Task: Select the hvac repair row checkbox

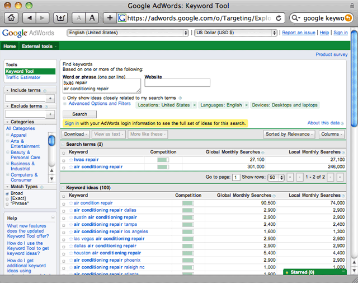Action: tap(64, 161)
